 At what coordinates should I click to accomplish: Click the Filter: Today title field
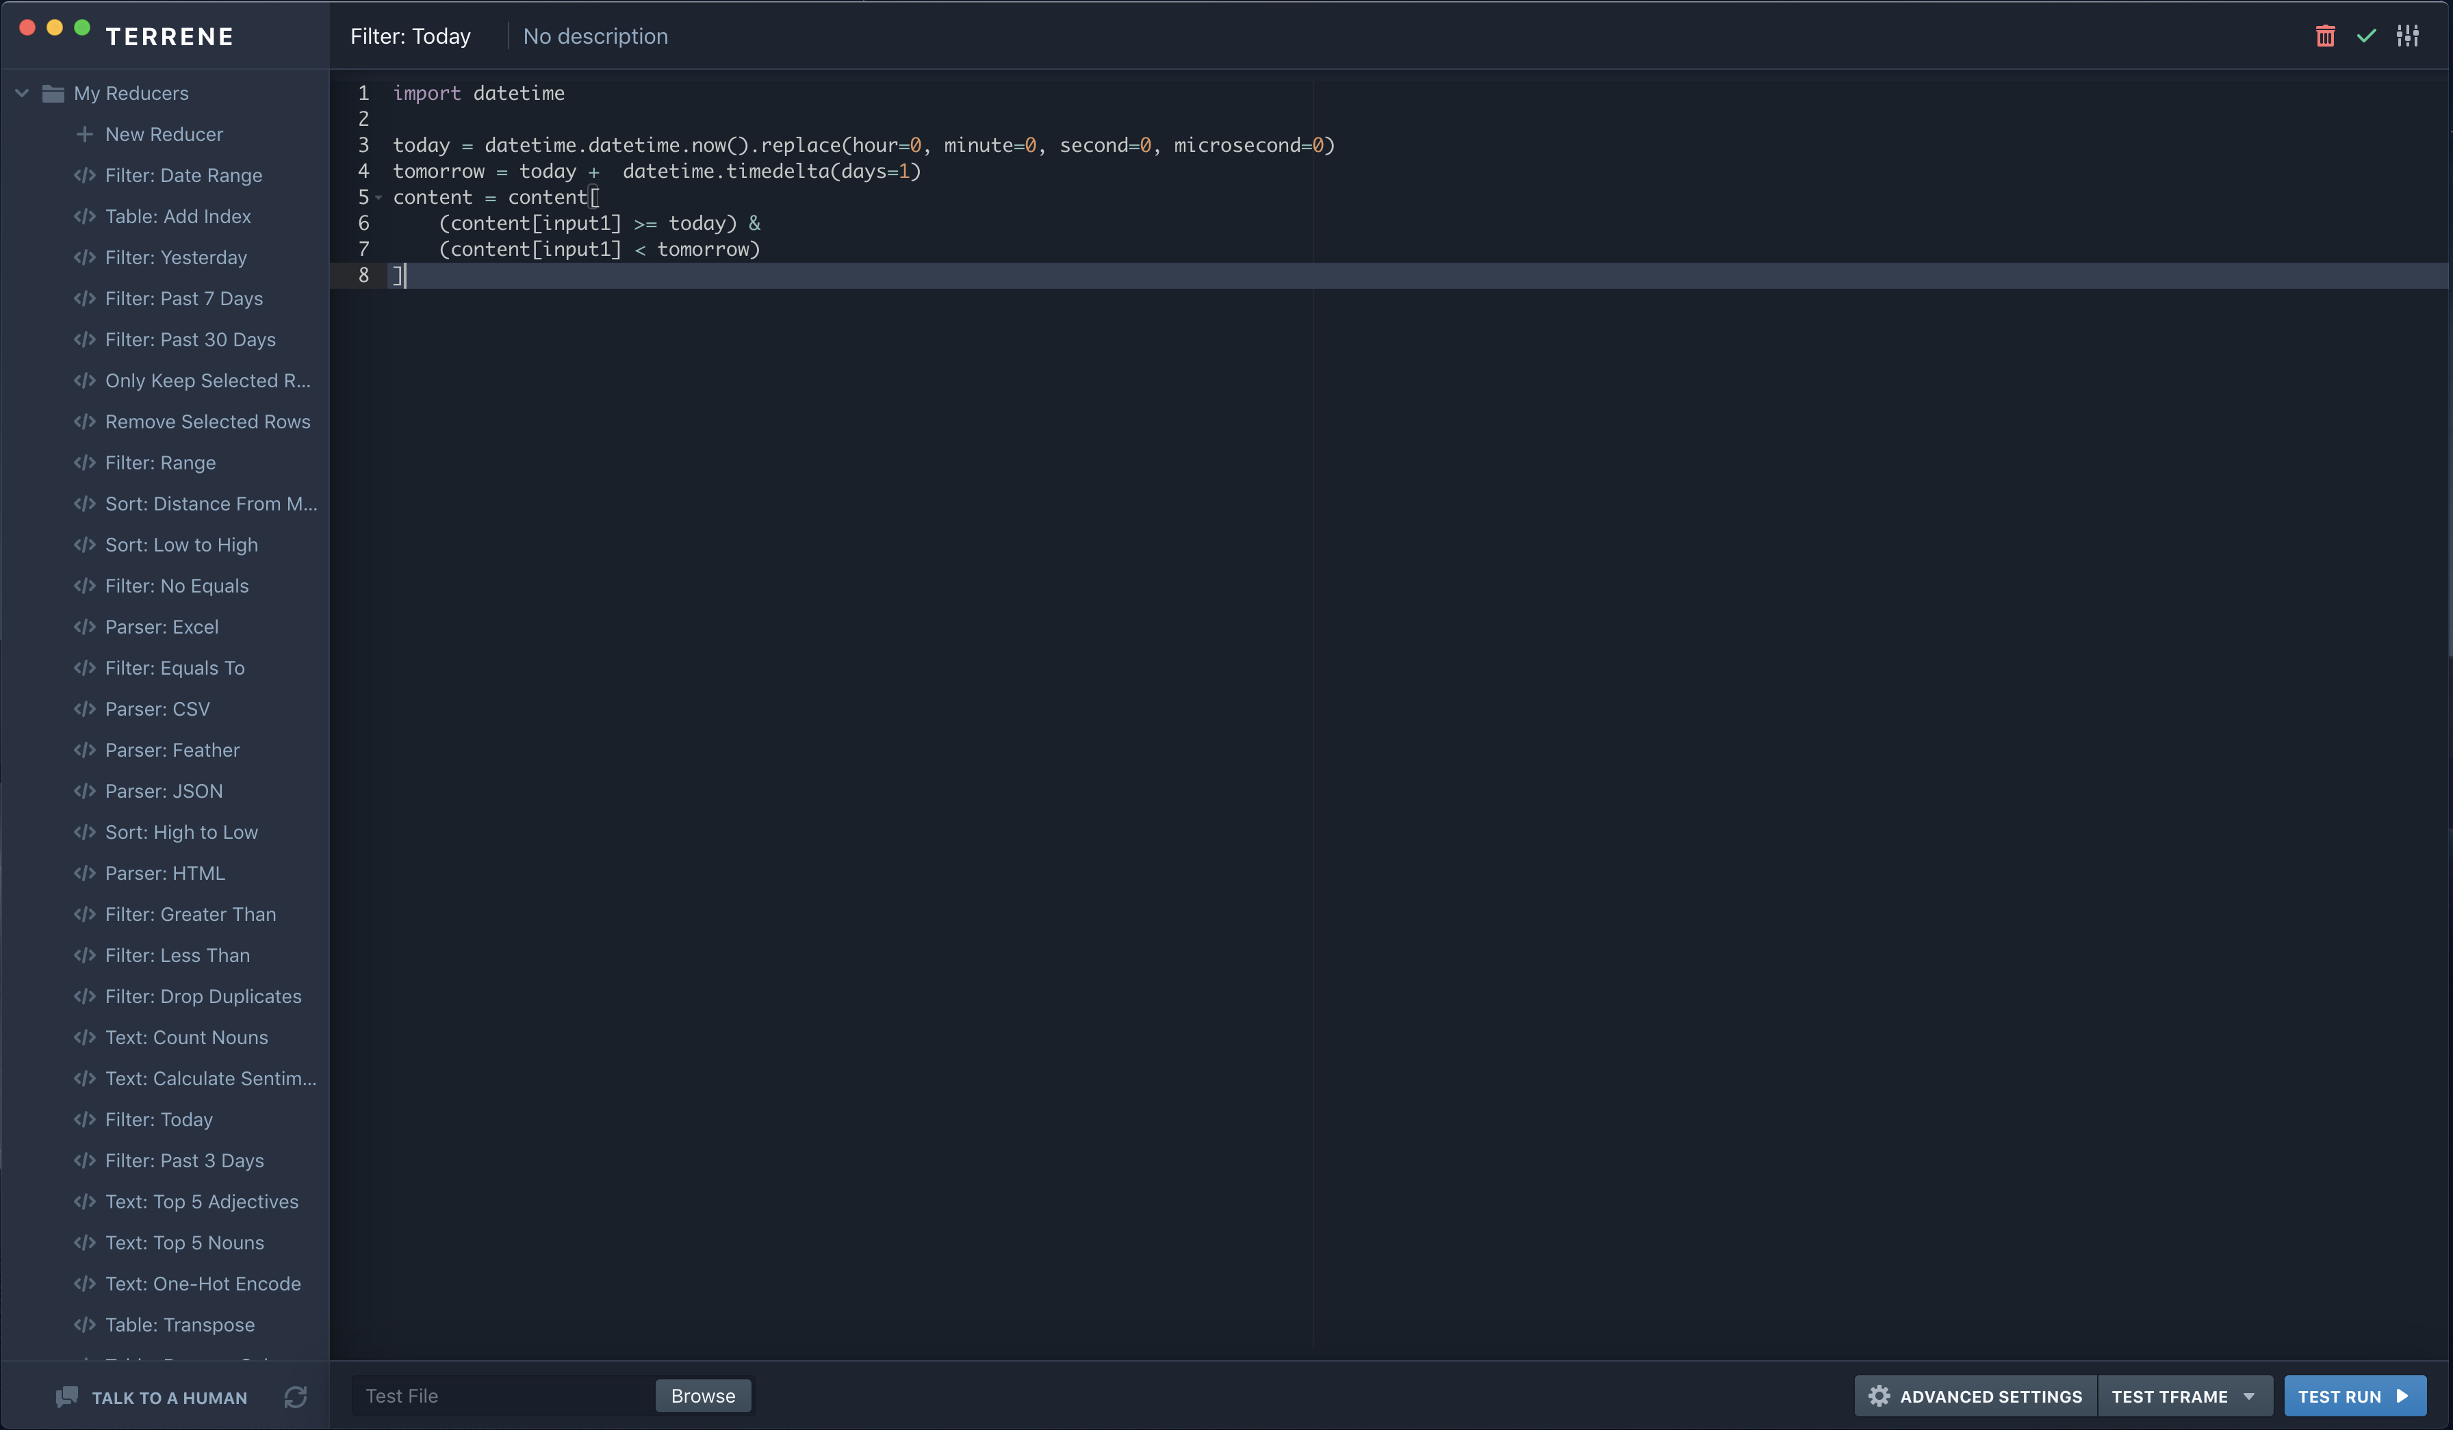410,36
